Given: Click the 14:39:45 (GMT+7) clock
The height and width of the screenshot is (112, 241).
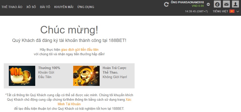Looking at the screenshot, I should [196, 11].
